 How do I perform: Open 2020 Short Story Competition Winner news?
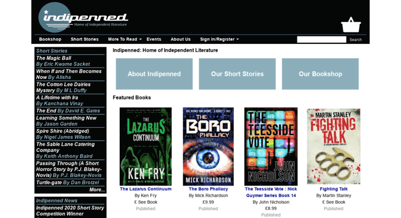[70, 211]
